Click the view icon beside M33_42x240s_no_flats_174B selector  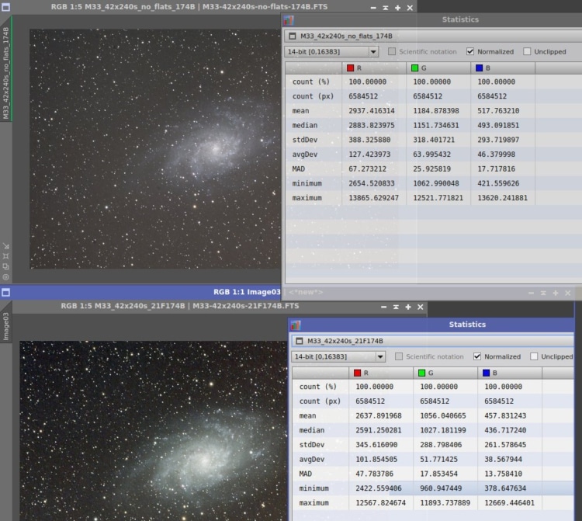coord(293,36)
